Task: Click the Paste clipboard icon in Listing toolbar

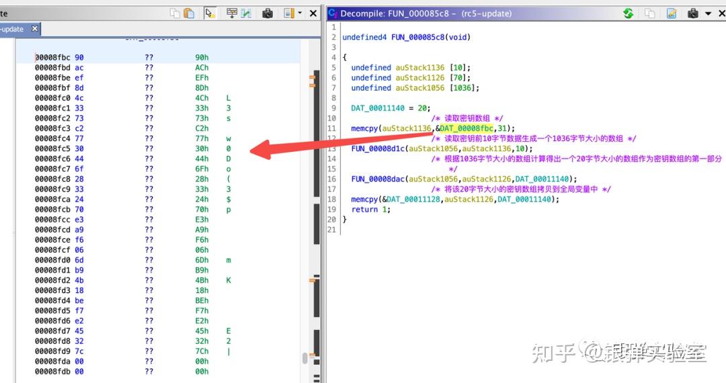Action: [x=189, y=13]
